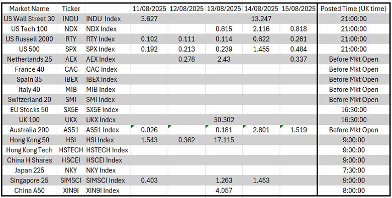
Task: Select the 'Hong Kong Tech' cell
Action: coord(29,150)
